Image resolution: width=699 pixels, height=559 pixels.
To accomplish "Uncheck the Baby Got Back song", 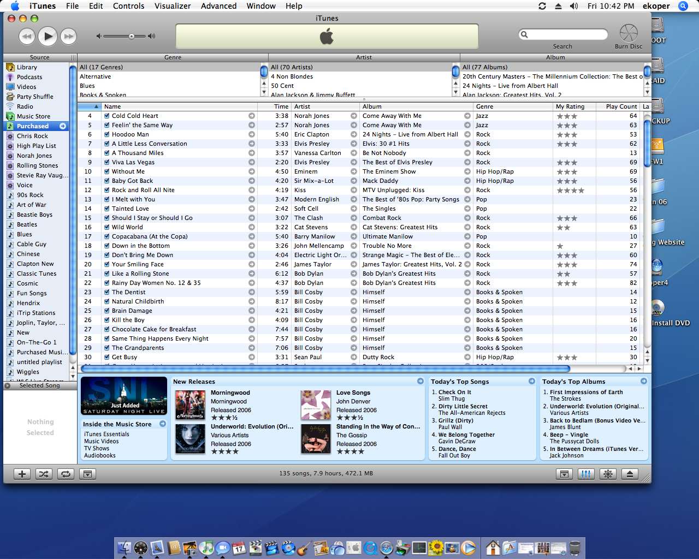I will 107,181.
